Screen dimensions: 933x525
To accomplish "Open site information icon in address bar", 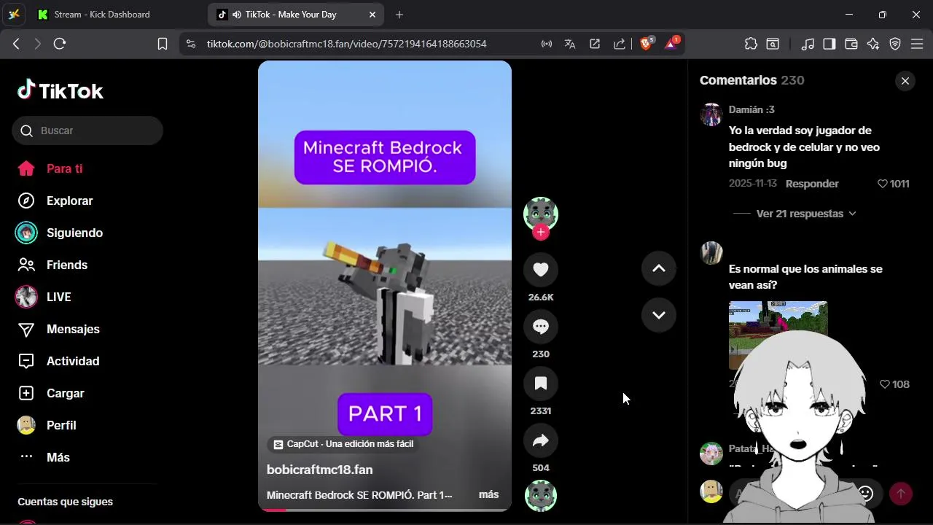I will (191, 44).
